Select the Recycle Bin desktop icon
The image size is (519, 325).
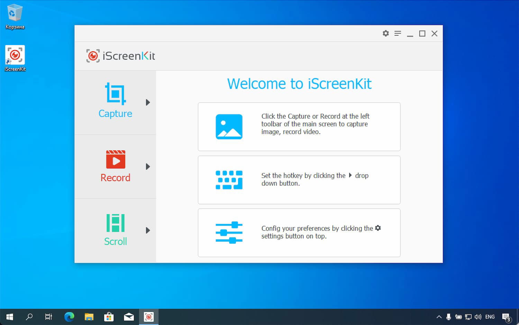[x=15, y=17]
